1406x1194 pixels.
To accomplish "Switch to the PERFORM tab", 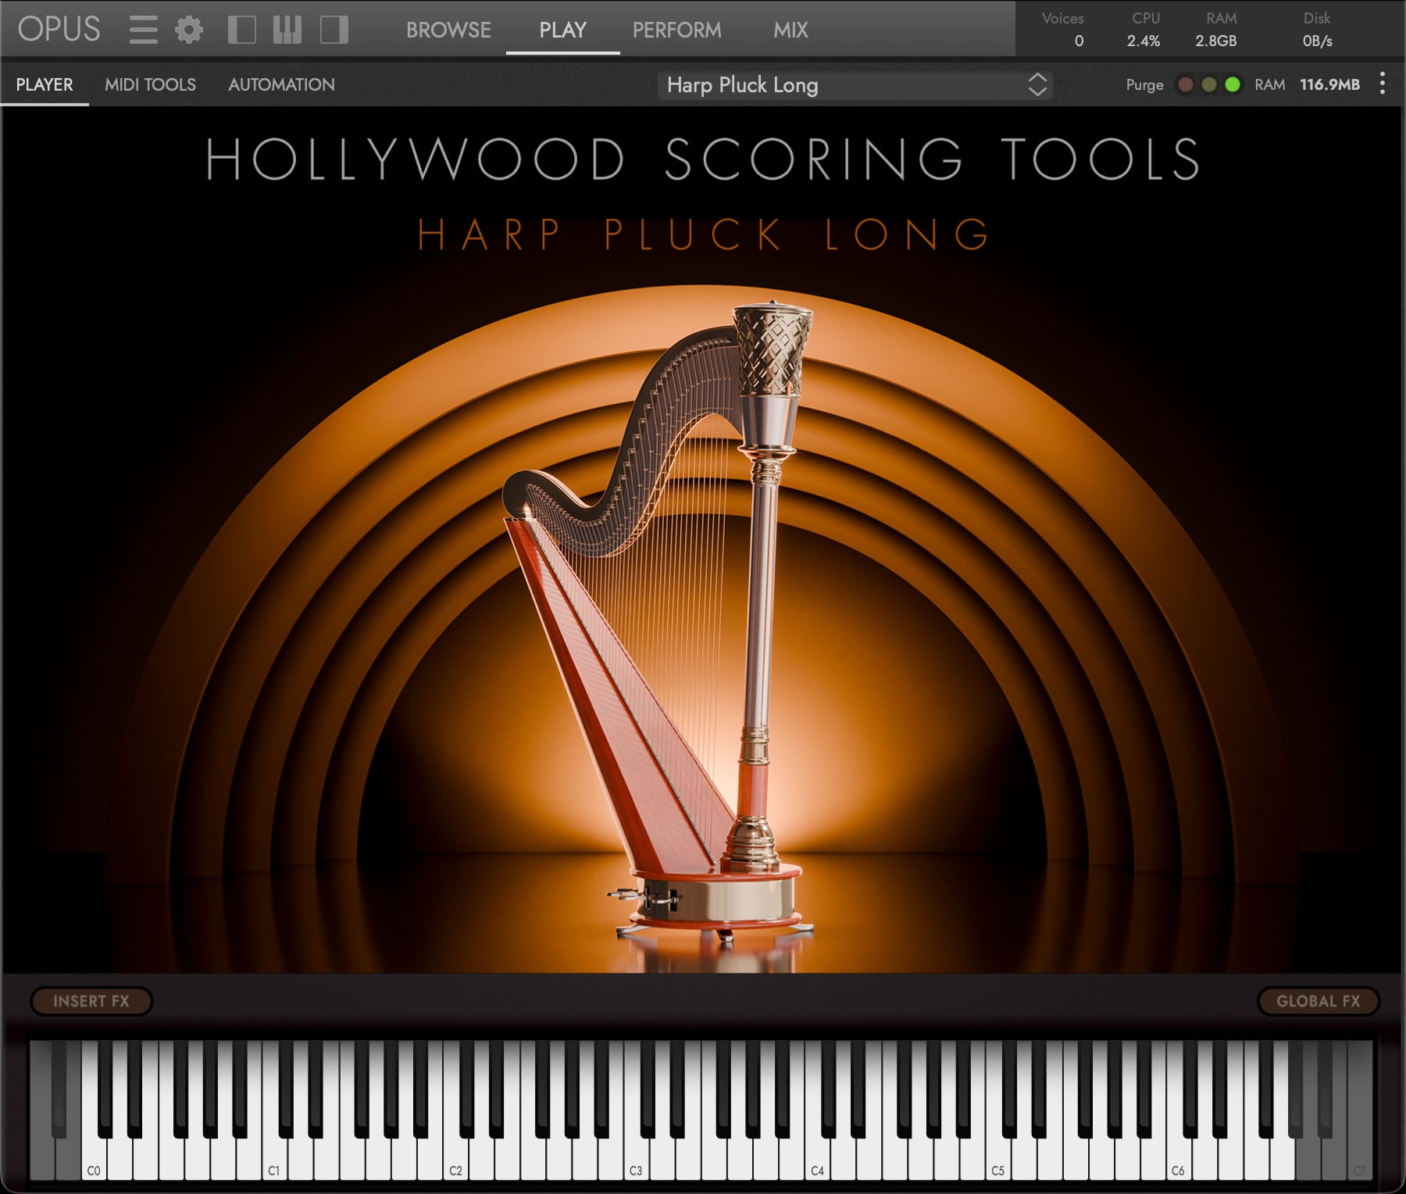I will click(x=676, y=30).
